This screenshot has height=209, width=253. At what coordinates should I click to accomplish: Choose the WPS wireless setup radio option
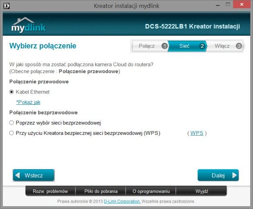coord(12,133)
